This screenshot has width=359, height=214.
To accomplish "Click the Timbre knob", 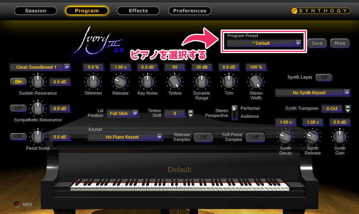I will click(175, 81).
